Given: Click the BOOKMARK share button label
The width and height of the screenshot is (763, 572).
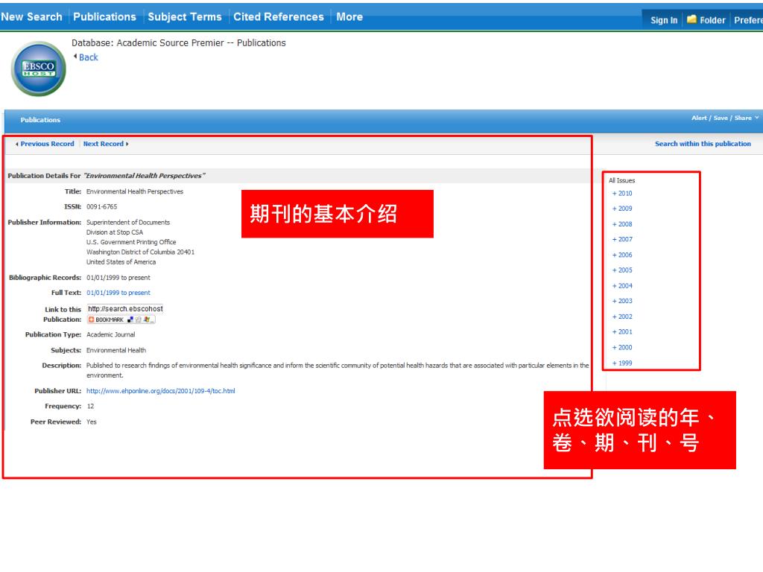Looking at the screenshot, I should (110, 320).
